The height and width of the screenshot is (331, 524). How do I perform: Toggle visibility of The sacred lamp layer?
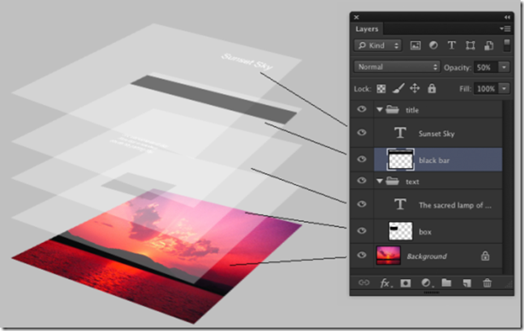tap(362, 204)
